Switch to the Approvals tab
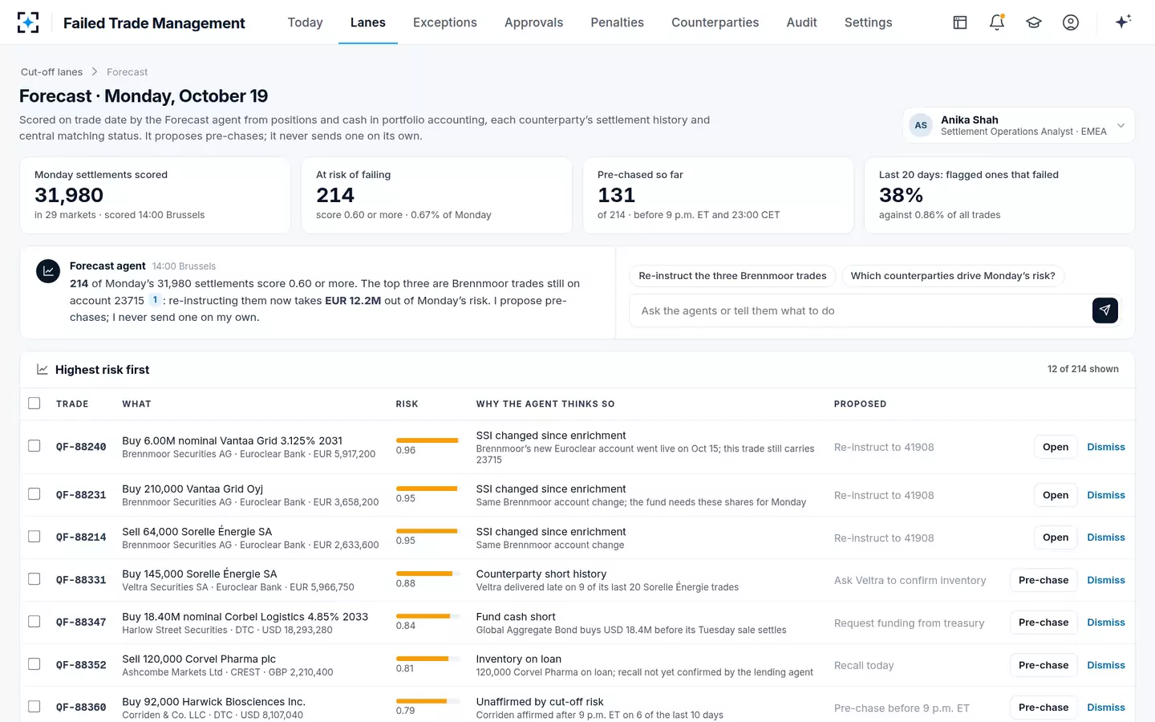Viewport: 1155px width, 722px height. (534, 22)
